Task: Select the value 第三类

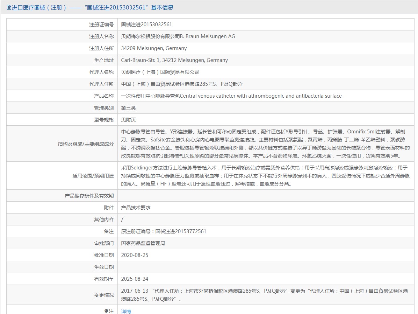Action: 129,108
